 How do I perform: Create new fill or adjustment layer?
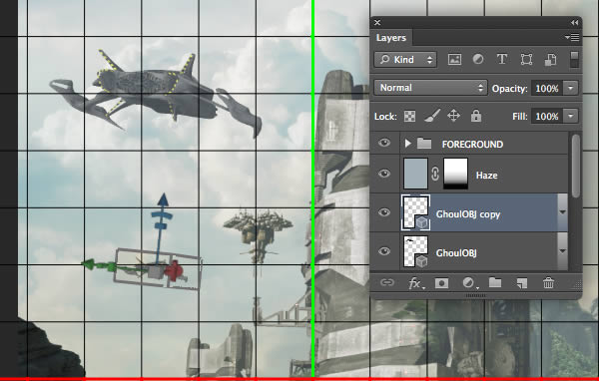click(469, 283)
